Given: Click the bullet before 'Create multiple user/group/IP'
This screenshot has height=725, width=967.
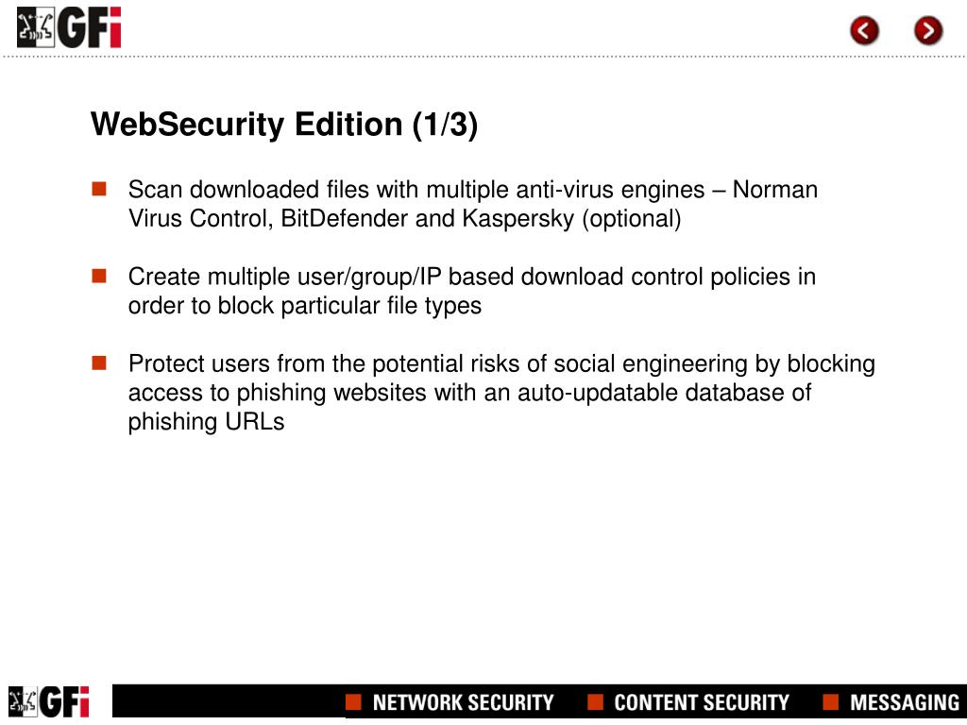Looking at the screenshot, I should pyautogui.click(x=99, y=276).
